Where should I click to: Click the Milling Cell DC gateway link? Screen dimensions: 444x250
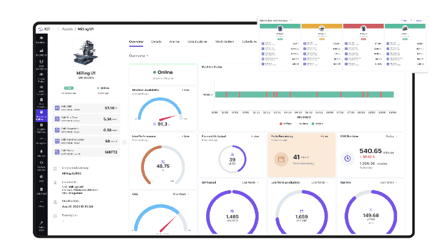pyautogui.click(x=71, y=173)
